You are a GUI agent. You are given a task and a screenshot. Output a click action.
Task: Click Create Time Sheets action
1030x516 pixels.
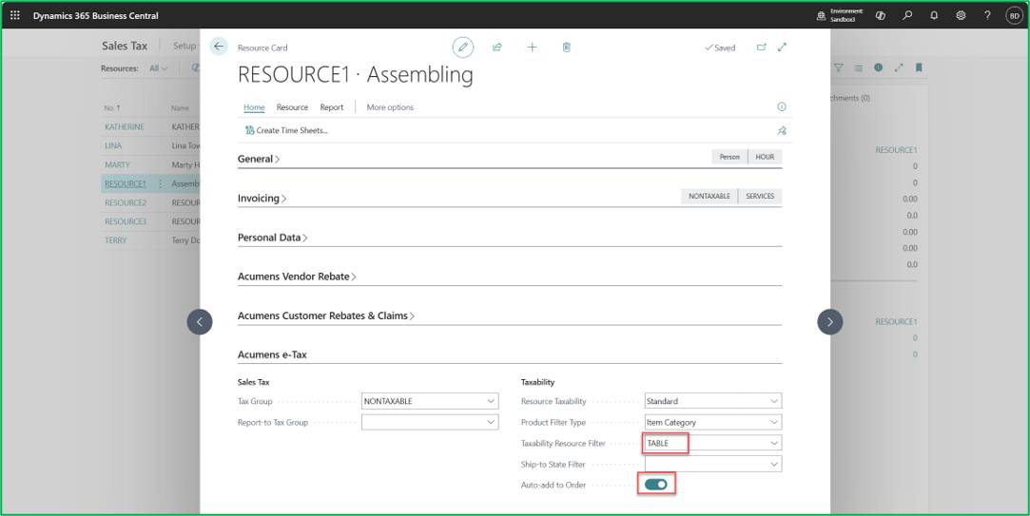click(x=286, y=130)
